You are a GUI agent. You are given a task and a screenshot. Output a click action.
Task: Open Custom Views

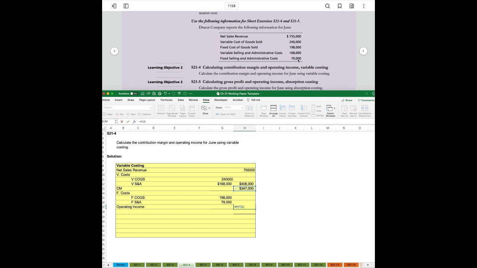click(192, 111)
